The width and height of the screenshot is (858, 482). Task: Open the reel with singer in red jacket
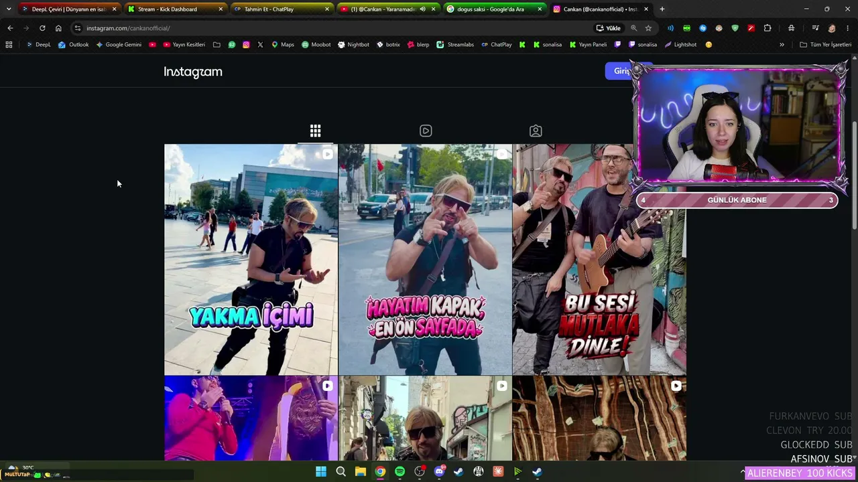(251, 418)
